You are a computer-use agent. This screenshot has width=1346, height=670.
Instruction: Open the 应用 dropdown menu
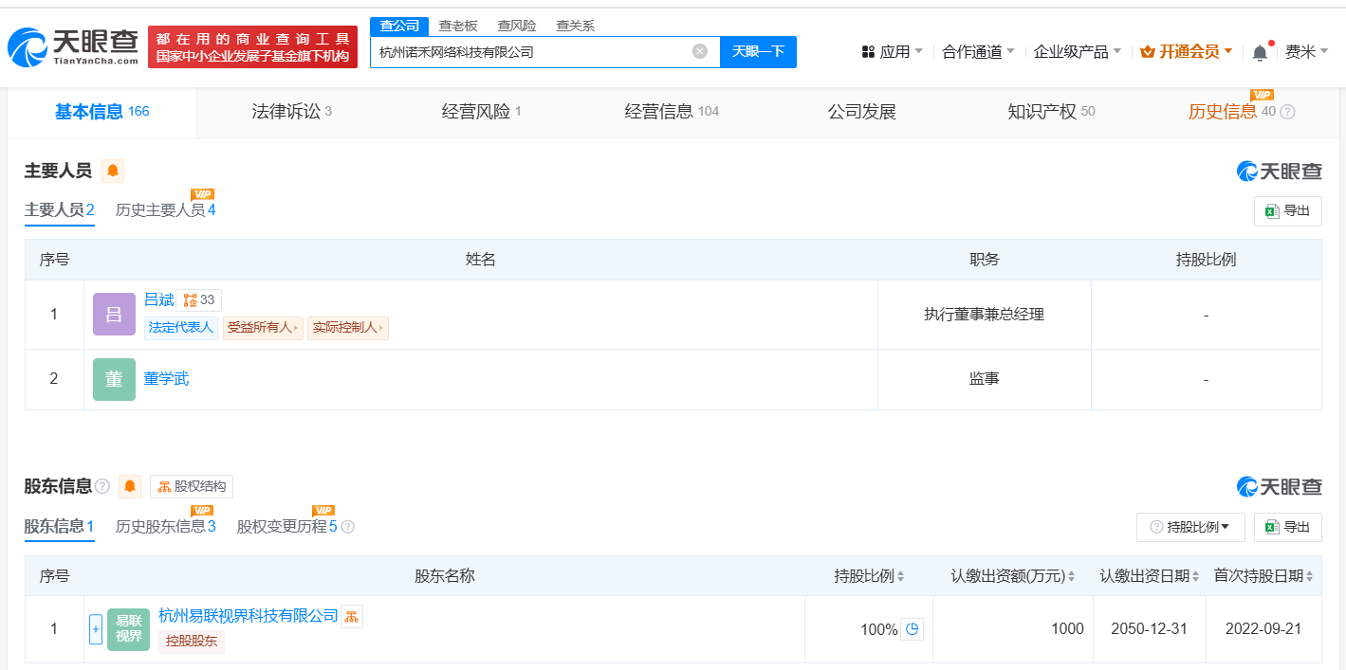pos(892,52)
